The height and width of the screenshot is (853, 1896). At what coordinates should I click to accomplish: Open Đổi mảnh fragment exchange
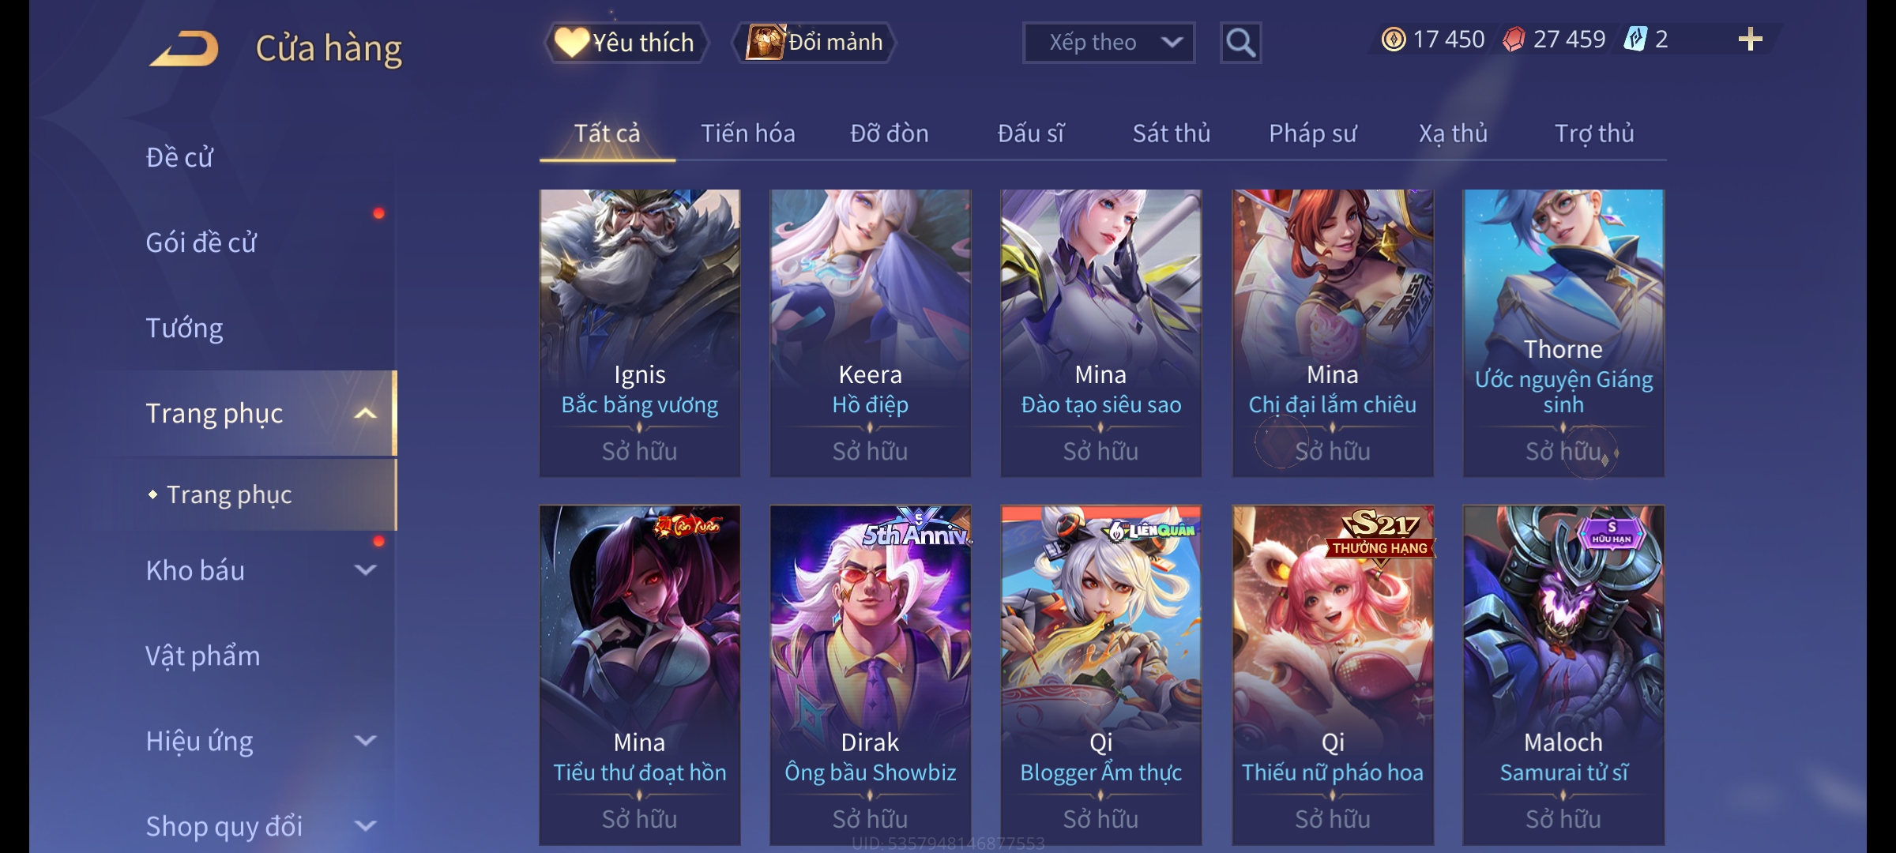click(815, 43)
